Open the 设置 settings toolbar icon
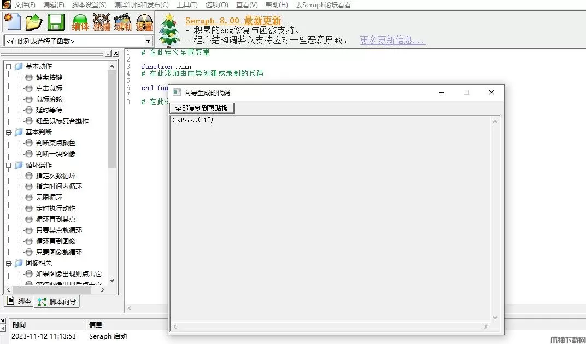The image size is (586, 344). click(145, 22)
